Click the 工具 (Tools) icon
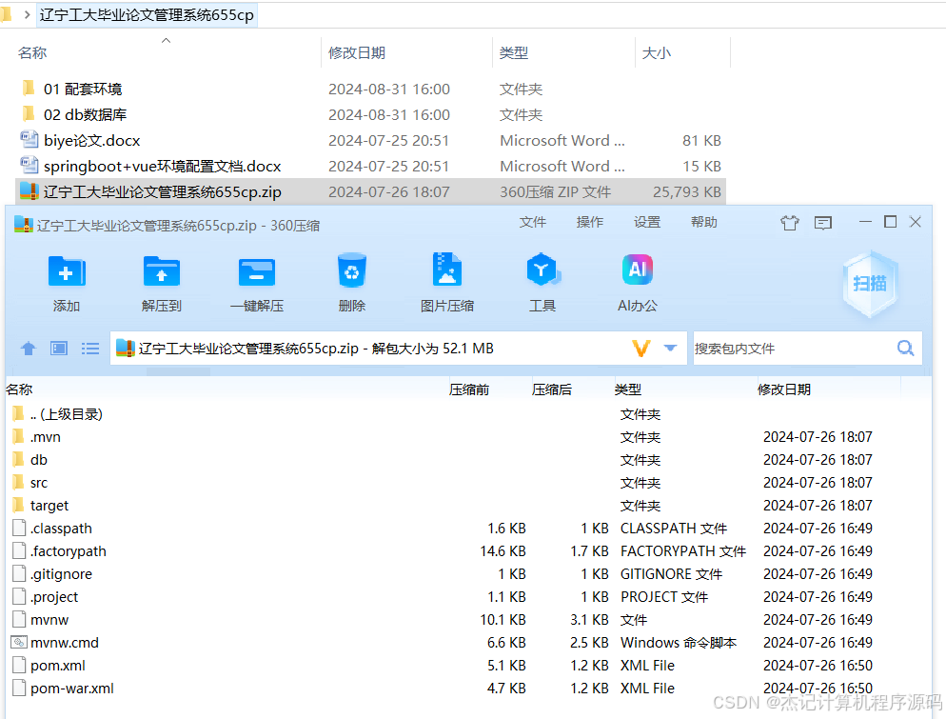The width and height of the screenshot is (946, 719). 542,271
